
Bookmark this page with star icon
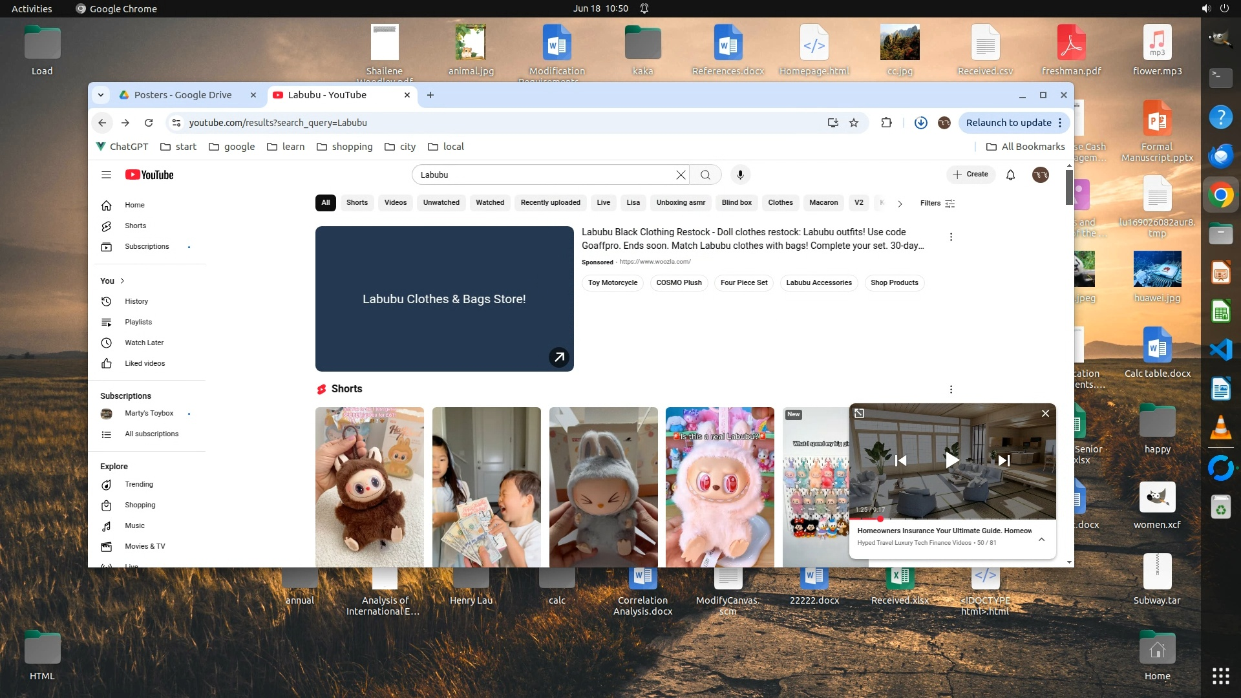[854, 123]
